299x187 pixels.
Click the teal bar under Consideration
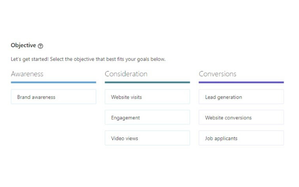tap(147, 82)
